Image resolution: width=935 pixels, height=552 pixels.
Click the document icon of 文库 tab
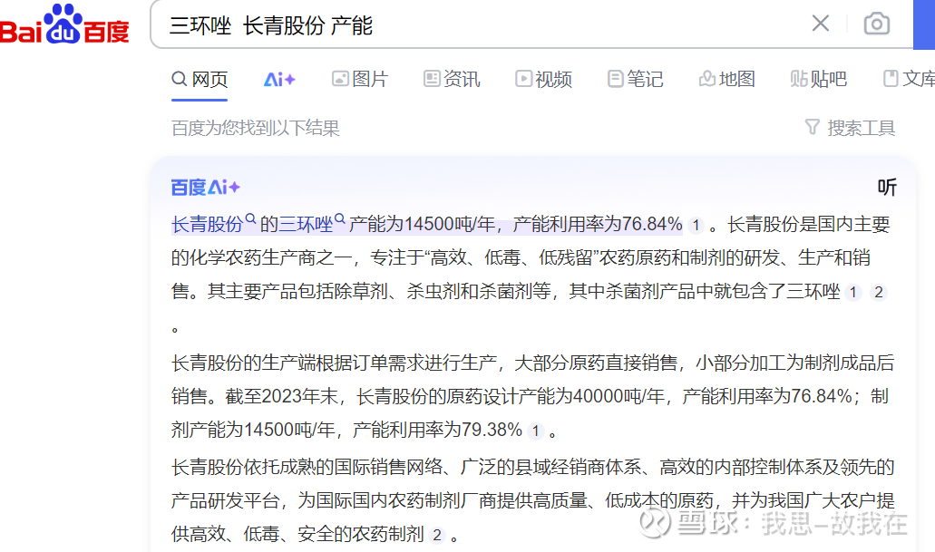(x=891, y=79)
